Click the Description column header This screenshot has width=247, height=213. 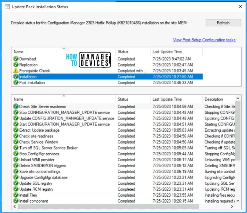(219, 99)
